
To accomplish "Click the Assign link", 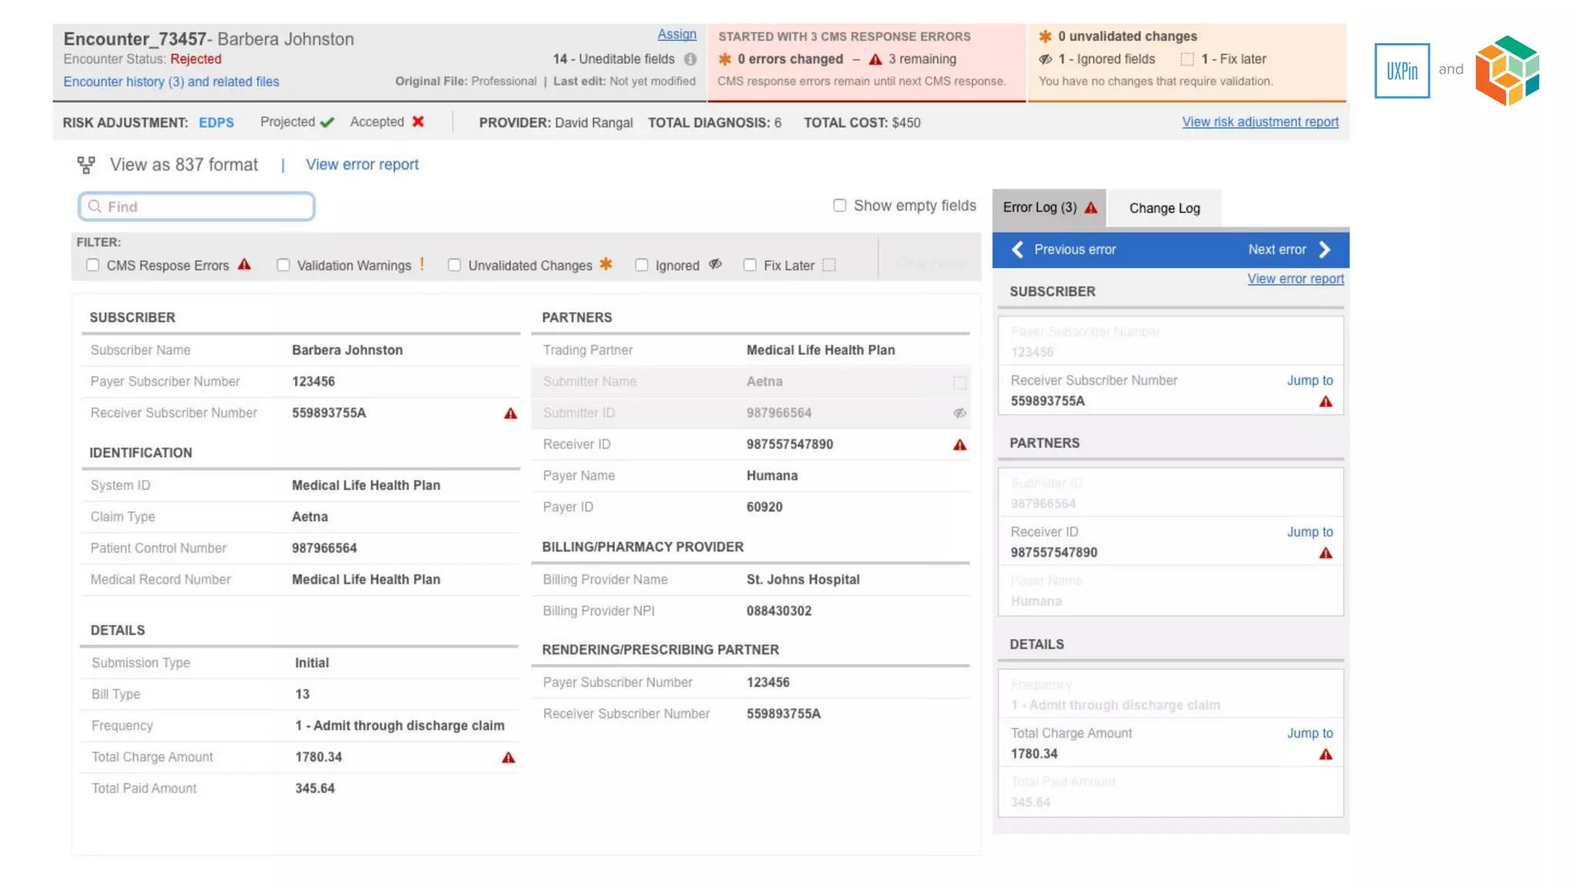I will [x=677, y=35].
